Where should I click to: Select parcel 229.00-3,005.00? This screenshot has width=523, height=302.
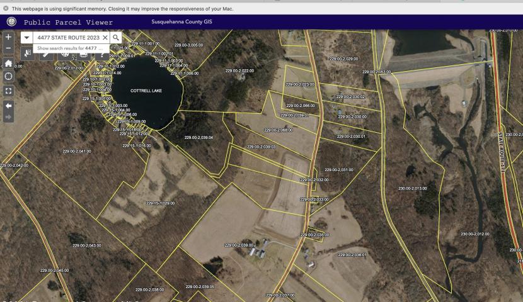[x=188, y=45]
